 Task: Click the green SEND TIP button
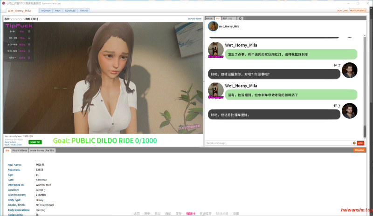click(35, 142)
